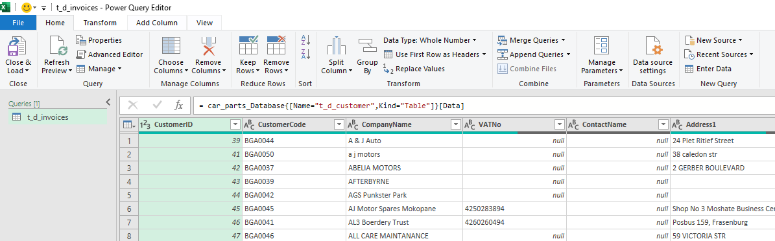Click the Remove Rows icon
Image resolution: width=775 pixels, height=241 pixels.
276,45
